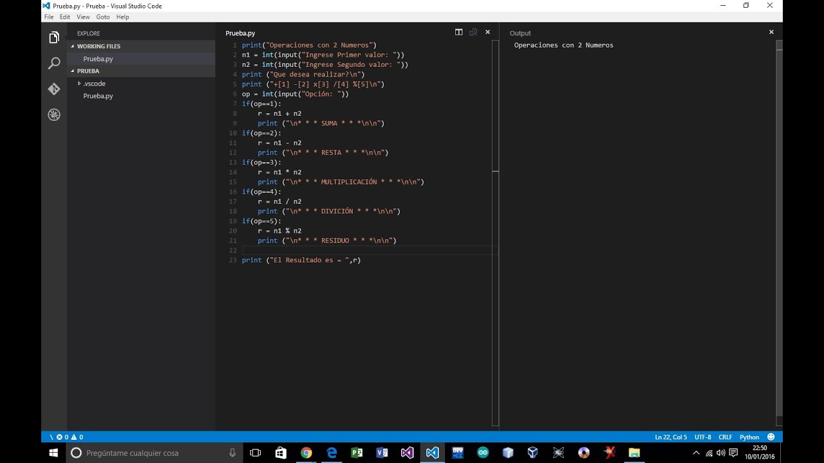Click the code line 'if(op==3):'
Screen dimensions: 824x463
click(x=261, y=163)
